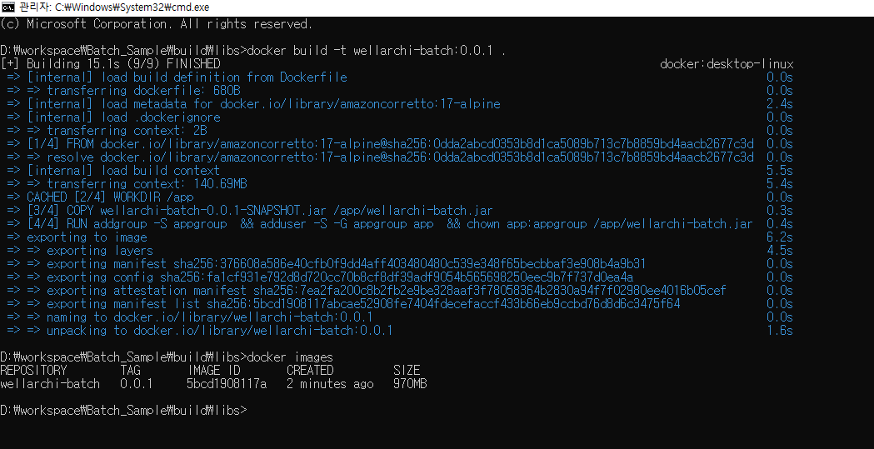Viewport: 874px width, 449px height.
Task: Click the 'load build definition from Dockerfile' line
Action: (187, 77)
